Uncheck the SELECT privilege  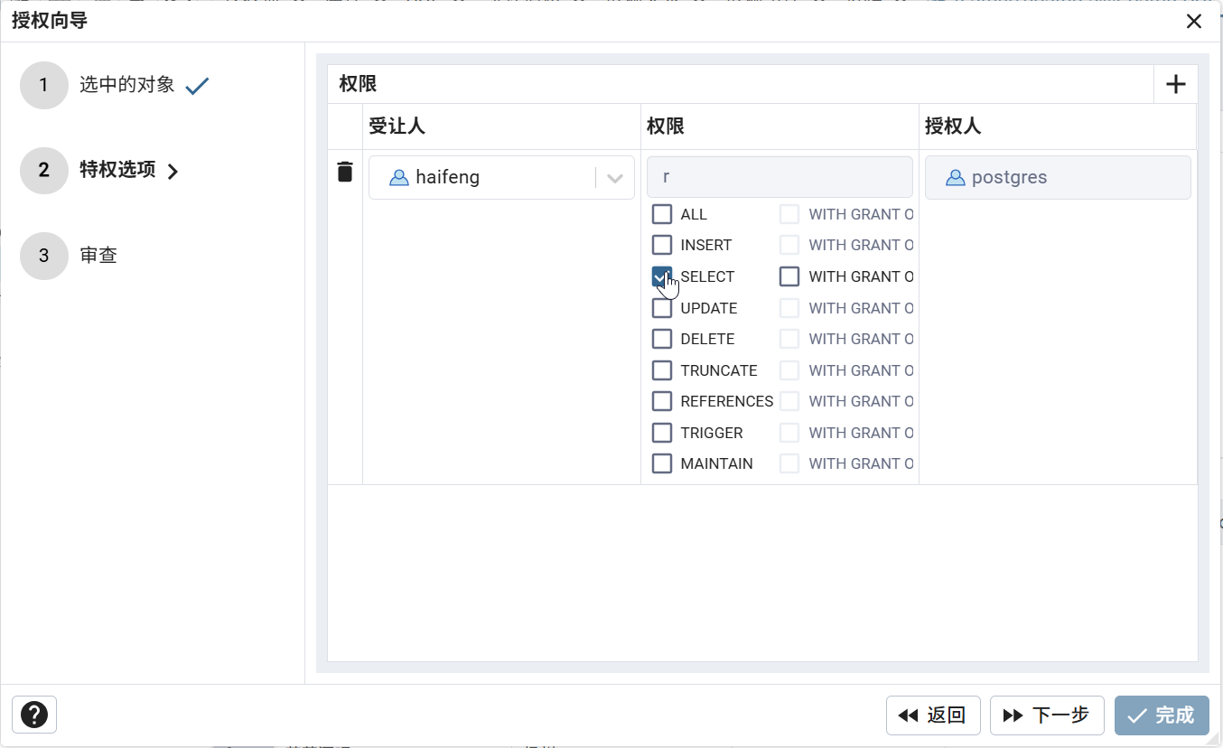point(662,276)
